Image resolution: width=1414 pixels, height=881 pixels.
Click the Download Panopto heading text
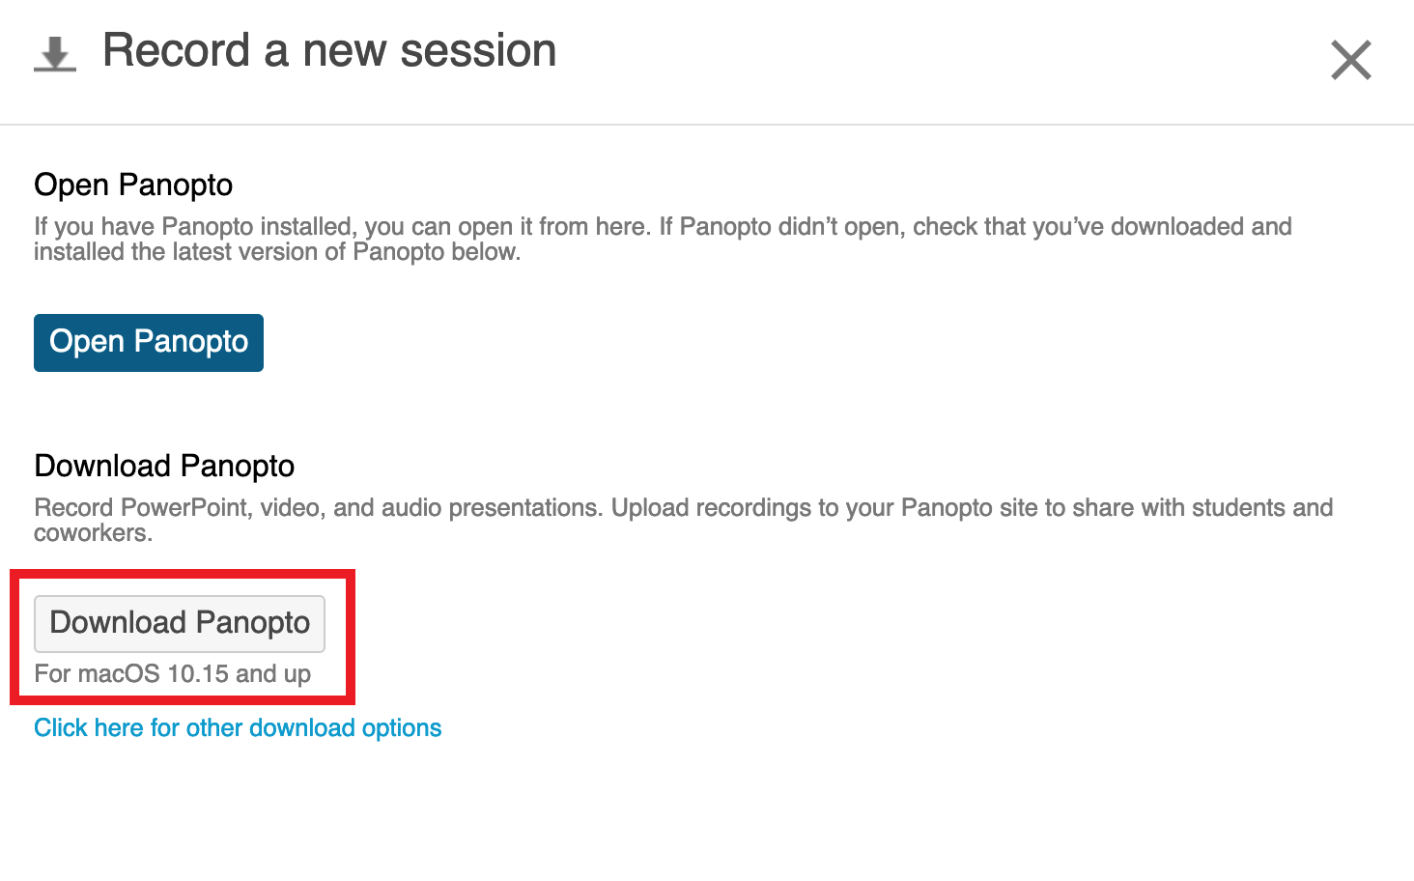(x=164, y=466)
